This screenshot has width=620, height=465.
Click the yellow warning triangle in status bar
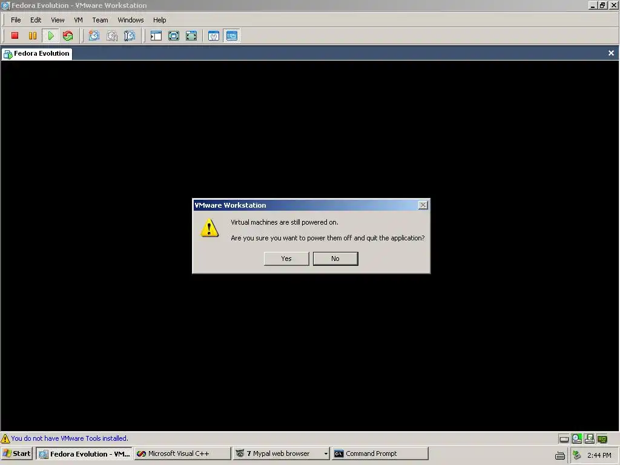point(5,438)
